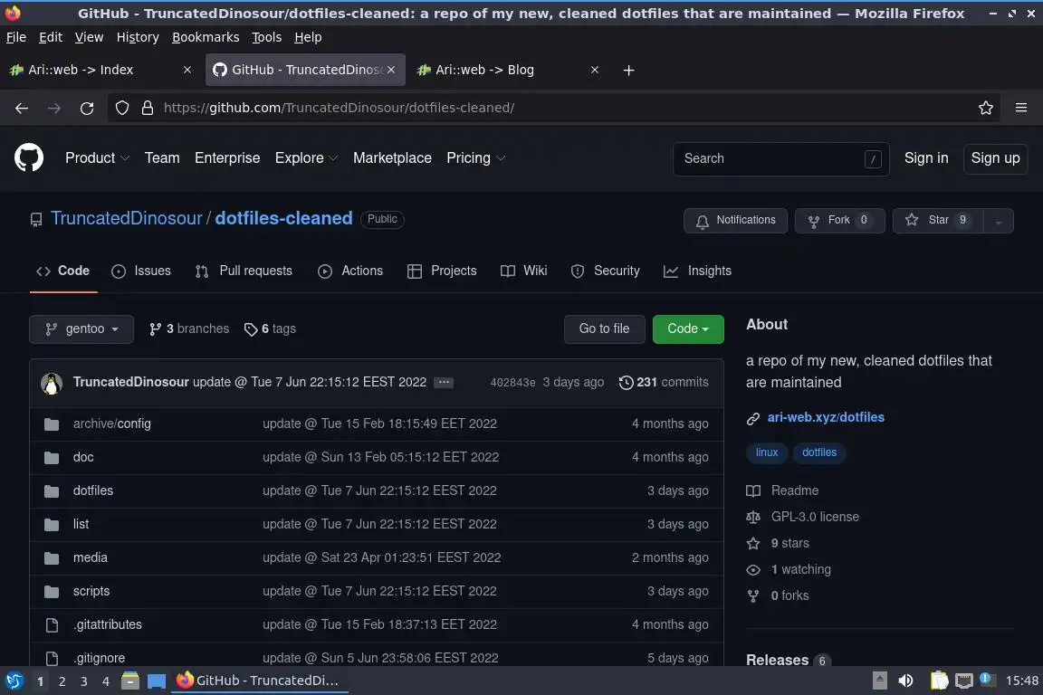
Task: Switch to workspace 2 in taskbar
Action: click(x=62, y=681)
